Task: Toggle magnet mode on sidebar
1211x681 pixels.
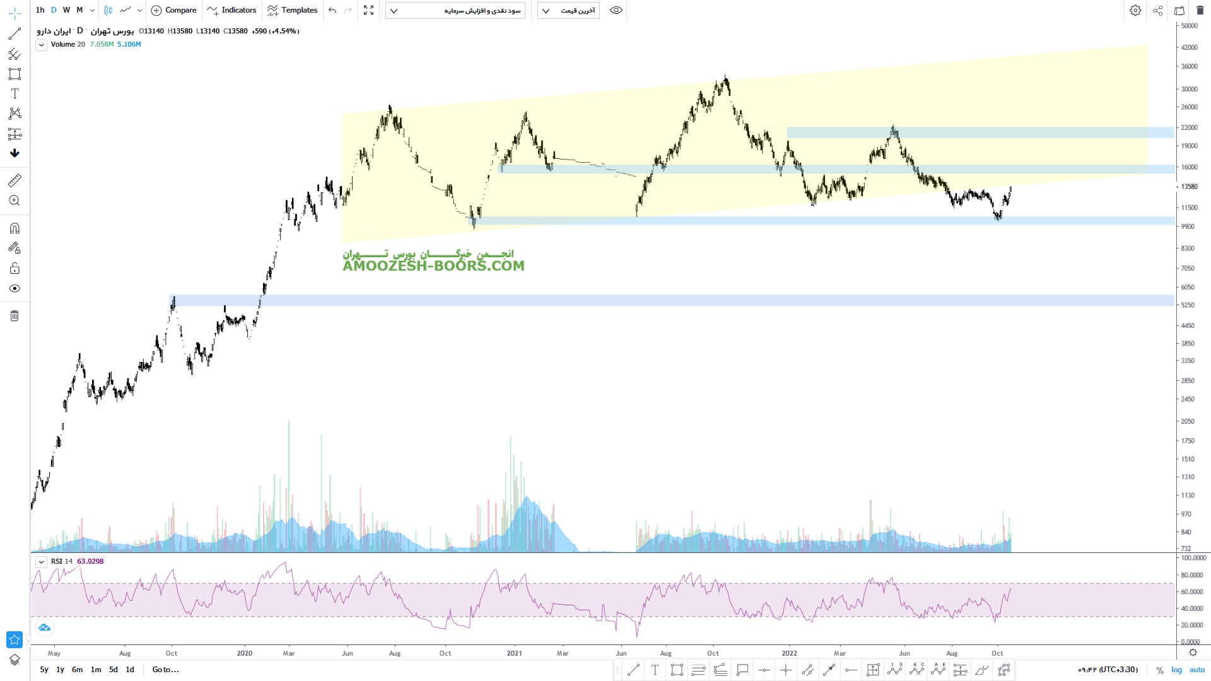Action: [15, 228]
